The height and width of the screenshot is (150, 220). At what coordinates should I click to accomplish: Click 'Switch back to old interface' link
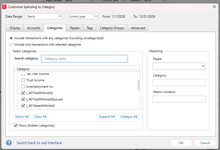(x=39, y=143)
